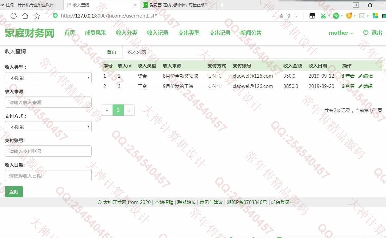Click the 3850.0 amount cell
The image size is (386, 238).
pyautogui.click(x=291, y=86)
